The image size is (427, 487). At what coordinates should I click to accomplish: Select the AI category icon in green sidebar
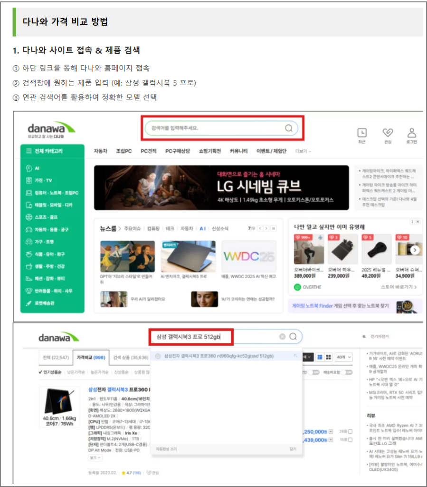[29, 168]
